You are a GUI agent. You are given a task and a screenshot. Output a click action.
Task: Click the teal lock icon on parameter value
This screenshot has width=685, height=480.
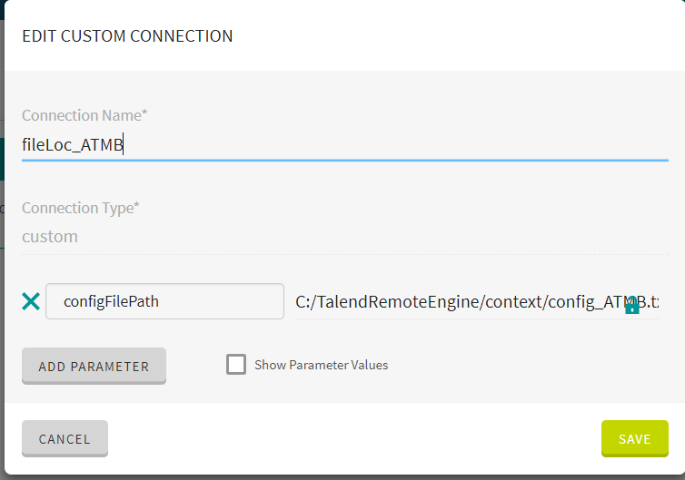tap(631, 305)
